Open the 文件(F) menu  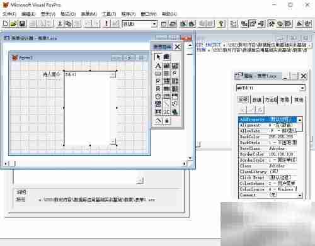point(9,14)
